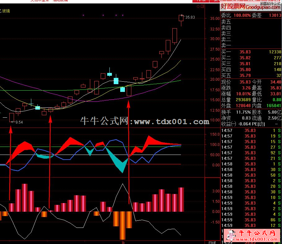Click the 9.54 low price marker
282x244 pixels.
click(x=19, y=122)
